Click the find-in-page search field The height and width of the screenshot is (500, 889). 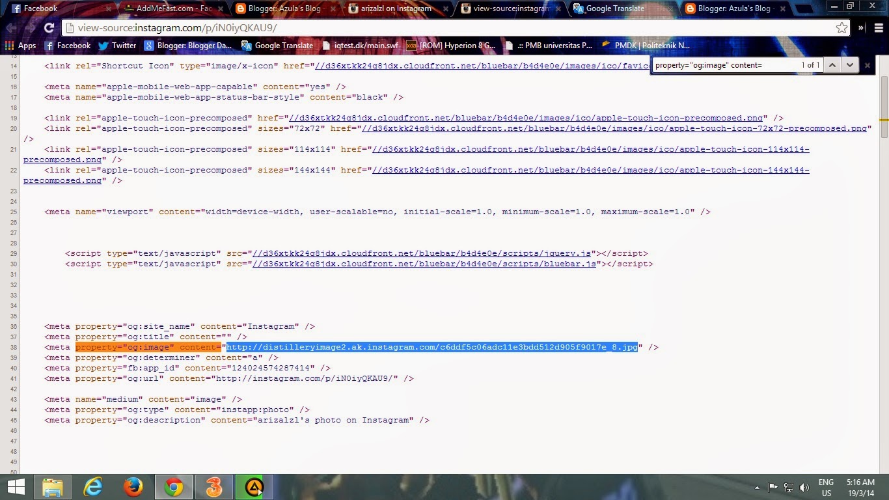[x=724, y=65]
